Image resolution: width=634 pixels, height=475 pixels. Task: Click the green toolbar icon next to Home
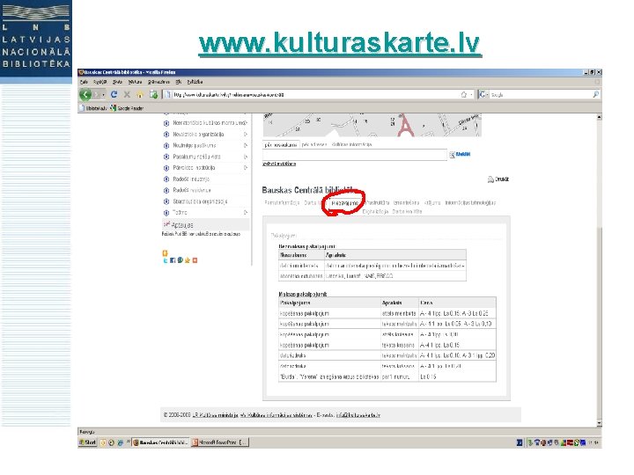pyautogui.click(x=153, y=94)
